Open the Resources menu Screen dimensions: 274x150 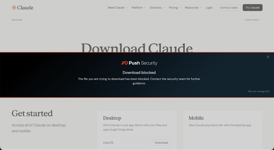193,8
